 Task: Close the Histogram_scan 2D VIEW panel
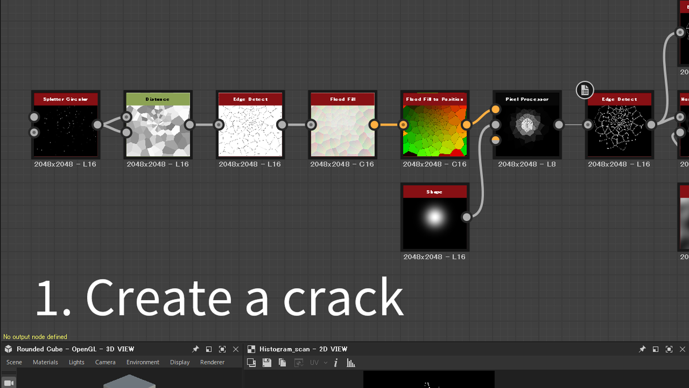coord(682,349)
